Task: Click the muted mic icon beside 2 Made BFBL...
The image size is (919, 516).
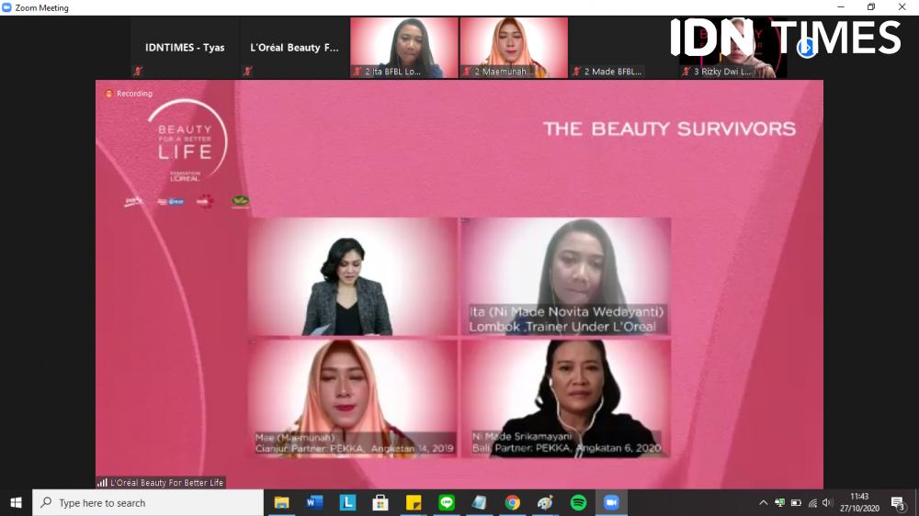Action: [x=577, y=71]
